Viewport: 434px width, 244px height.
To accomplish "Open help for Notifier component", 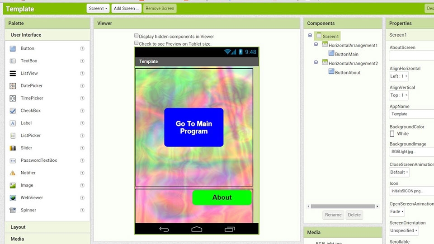I will 82,173.
